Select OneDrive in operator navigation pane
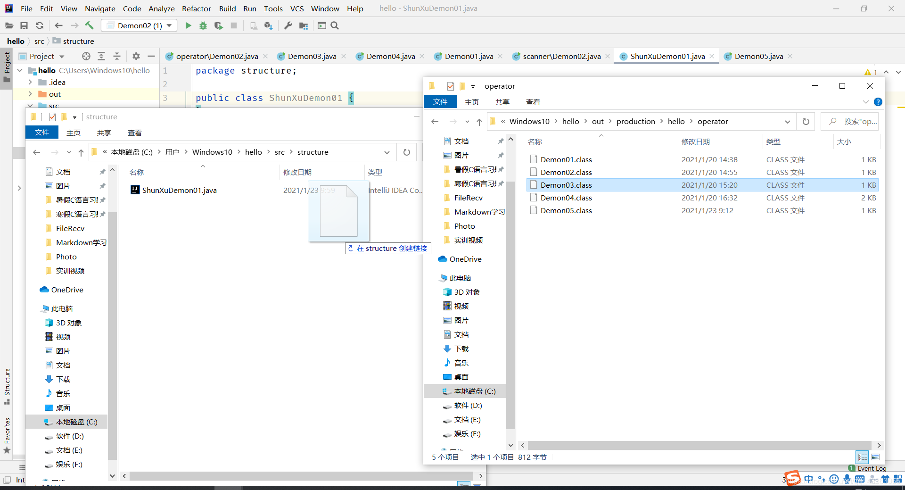Screen dimensions: 905x490 click(465, 259)
